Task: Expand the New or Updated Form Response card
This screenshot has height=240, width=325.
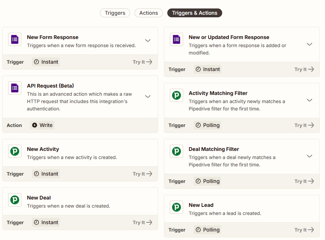Action: pos(310,44)
